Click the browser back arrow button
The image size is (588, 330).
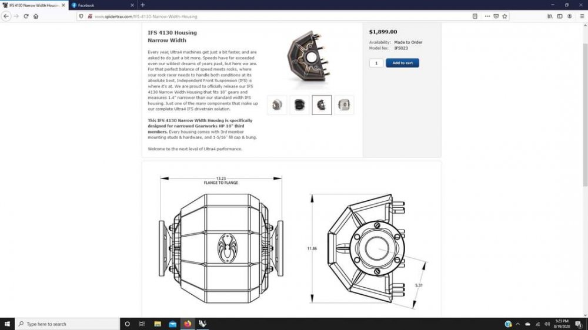click(x=6, y=16)
